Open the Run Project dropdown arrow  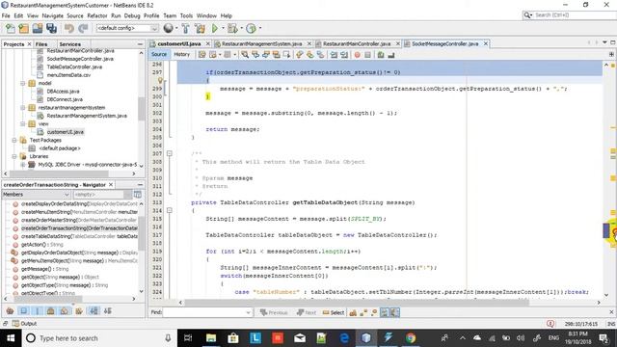(223, 28)
